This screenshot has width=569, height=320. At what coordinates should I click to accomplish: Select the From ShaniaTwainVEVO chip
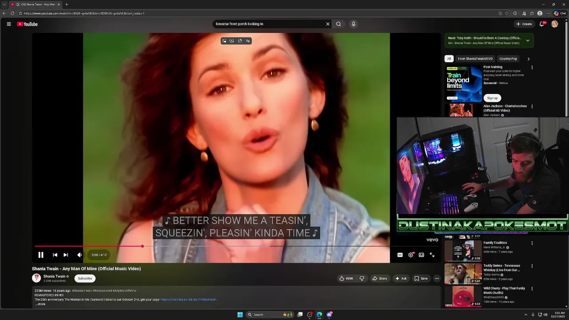[x=475, y=59]
